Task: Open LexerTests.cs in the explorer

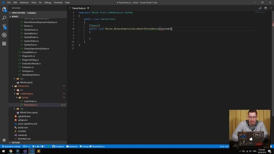Action: [30, 101]
